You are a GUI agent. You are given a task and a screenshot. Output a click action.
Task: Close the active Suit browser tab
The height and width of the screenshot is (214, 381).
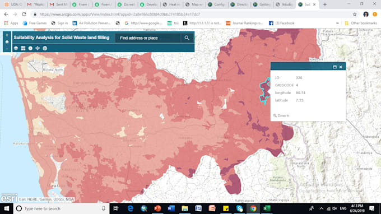(314, 4)
